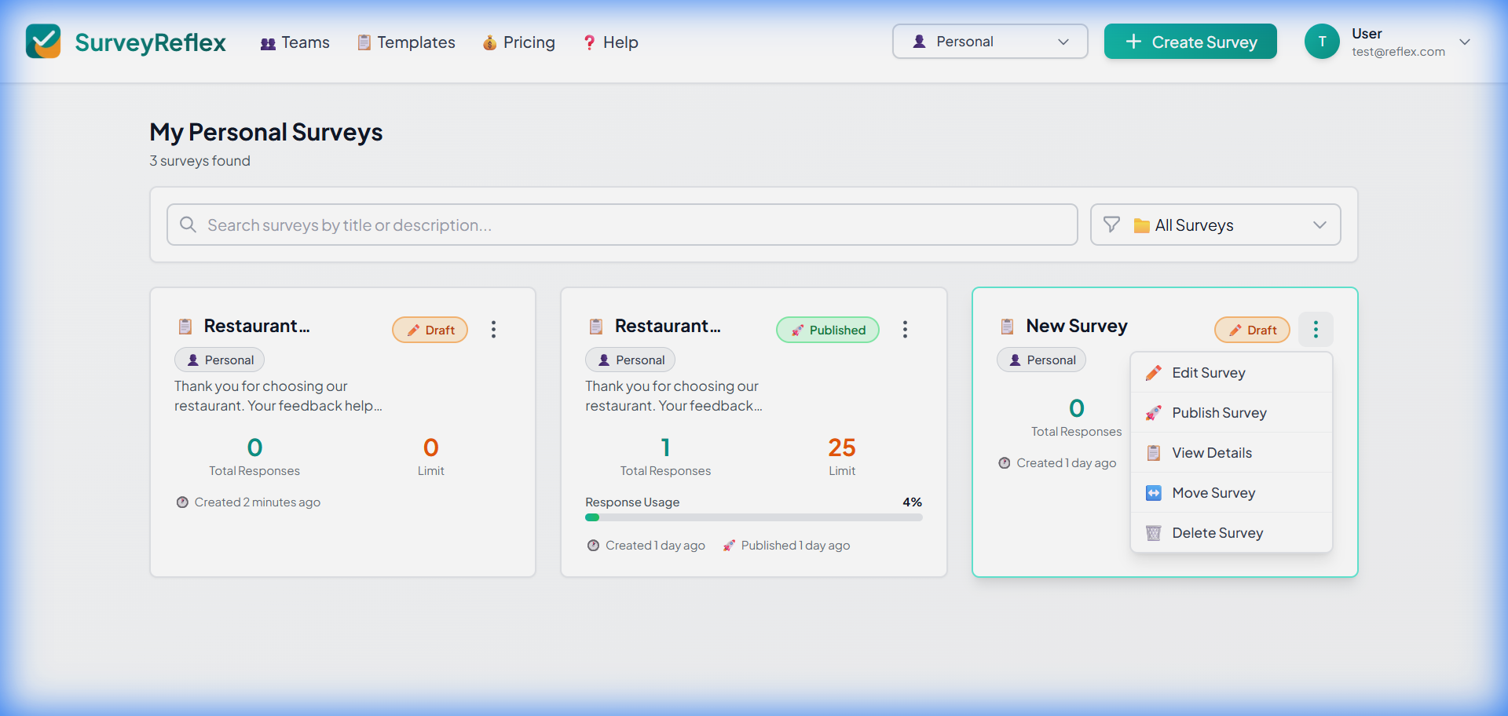Image resolution: width=1508 pixels, height=716 pixels.
Task: Choose Move Survey from the menu
Action: [x=1213, y=493]
